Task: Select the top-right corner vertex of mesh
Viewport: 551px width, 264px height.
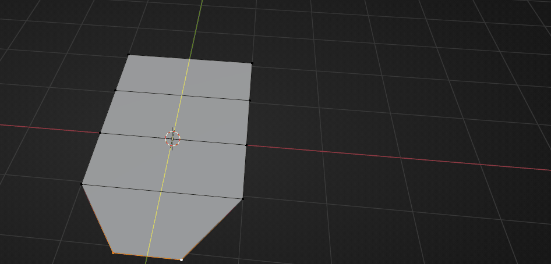Action: (252, 63)
